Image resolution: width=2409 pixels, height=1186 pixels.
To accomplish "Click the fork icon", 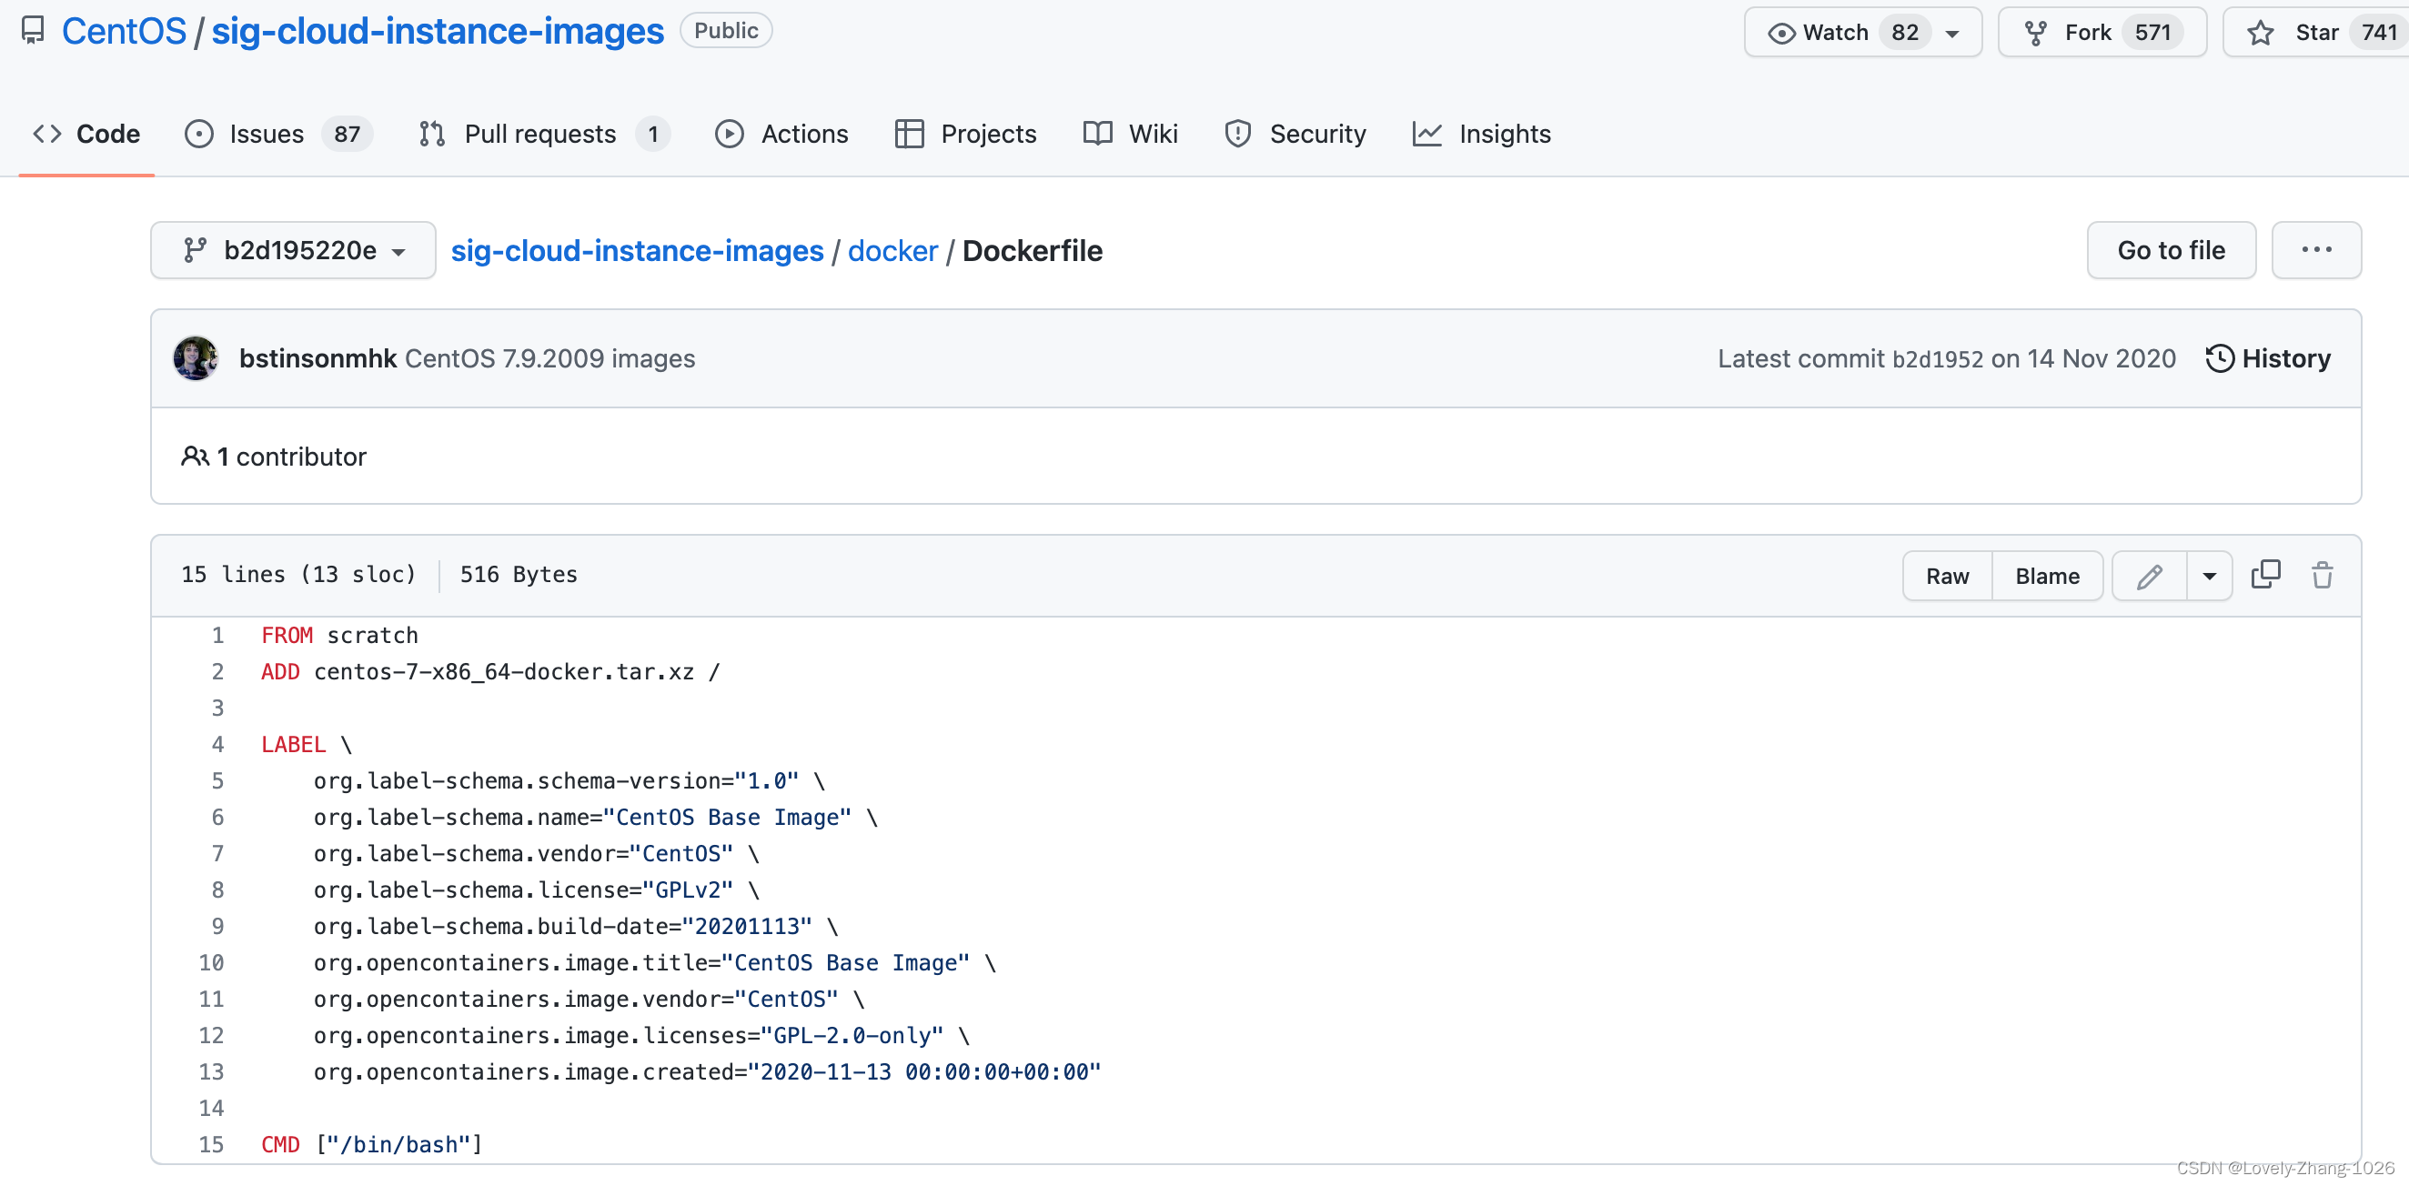I will [2036, 33].
